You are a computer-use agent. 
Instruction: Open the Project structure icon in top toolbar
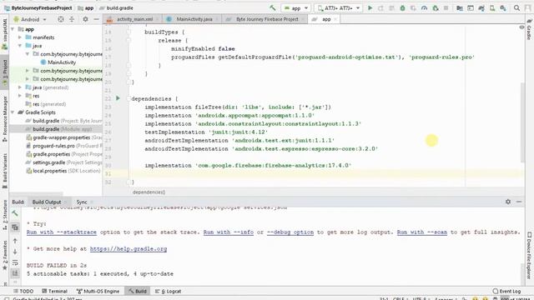pos(460,7)
